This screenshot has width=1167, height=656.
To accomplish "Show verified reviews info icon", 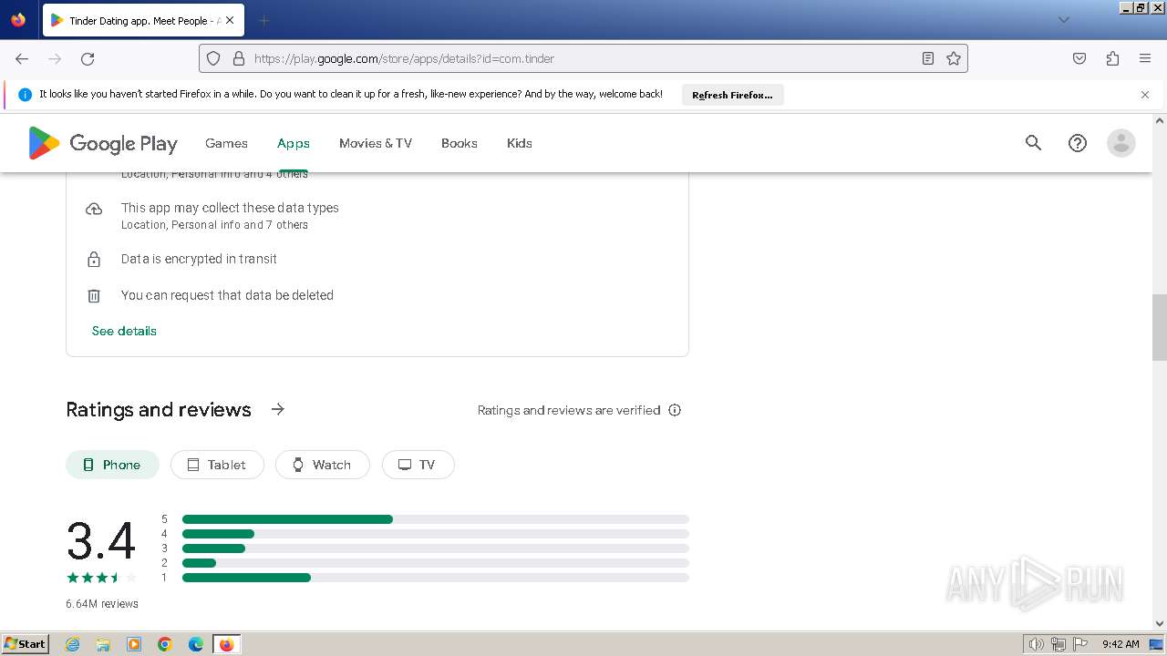I will (x=675, y=410).
